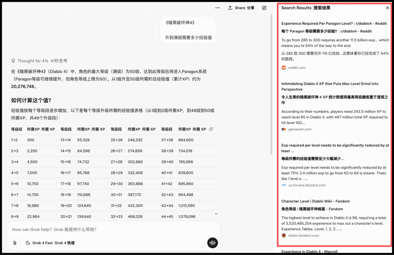Image resolution: width=394 pixels, height=255 pixels.
Task: Click the reddit.com source label
Action: pyautogui.click(x=297, y=67)
